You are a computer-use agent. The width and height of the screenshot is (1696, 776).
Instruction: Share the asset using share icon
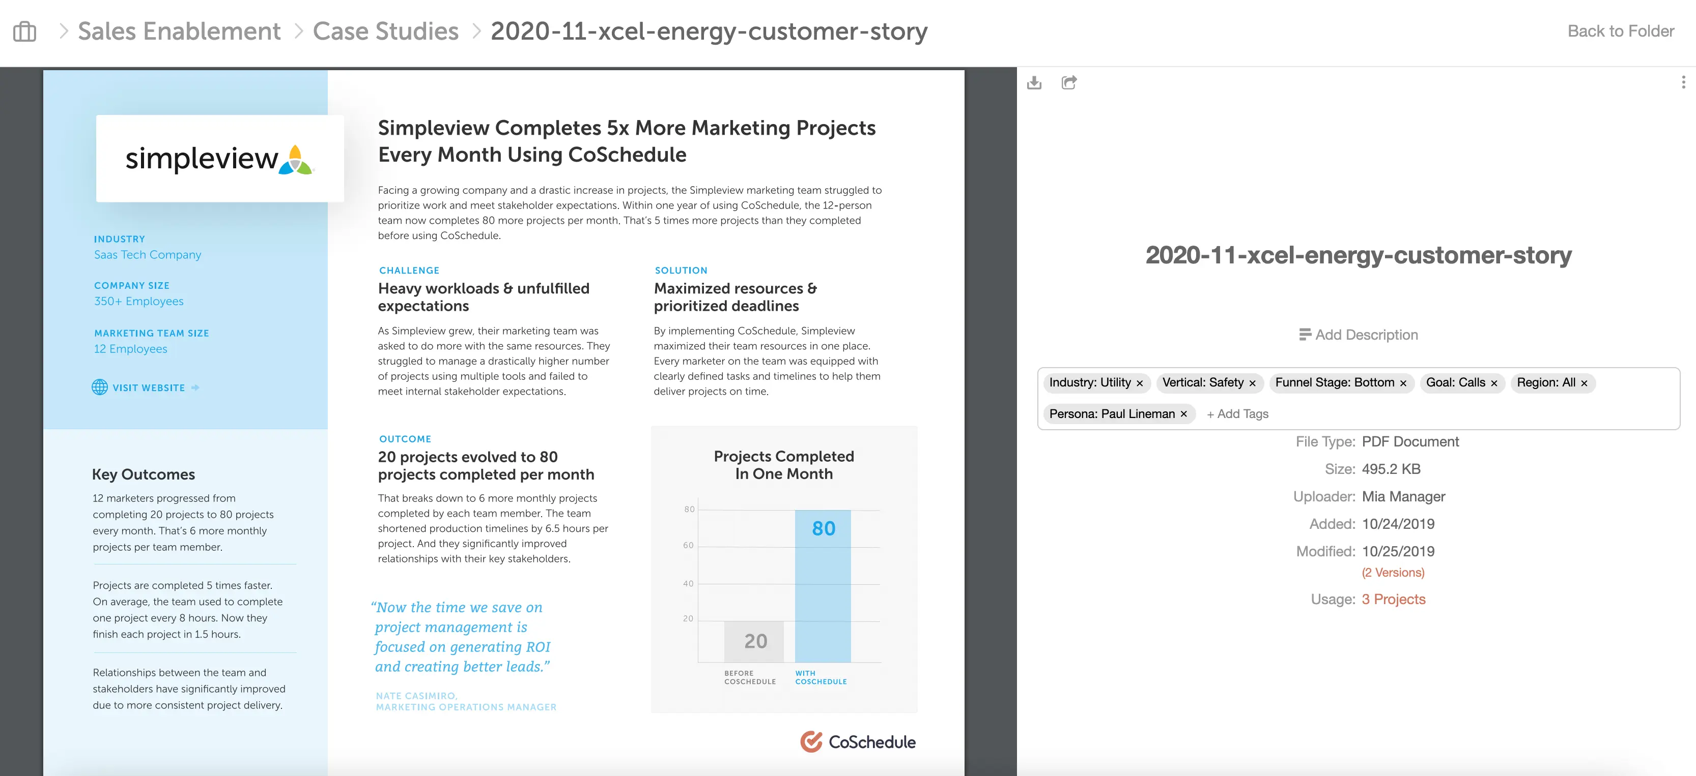[x=1069, y=82]
